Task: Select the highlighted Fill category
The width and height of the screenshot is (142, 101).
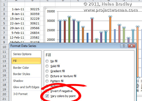Action: click(x=26, y=61)
